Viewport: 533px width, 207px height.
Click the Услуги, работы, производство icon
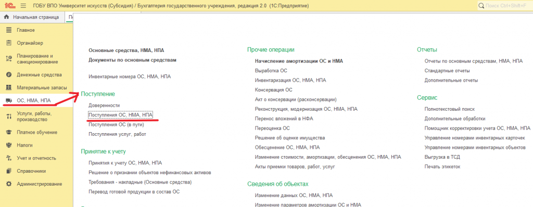tap(9, 117)
